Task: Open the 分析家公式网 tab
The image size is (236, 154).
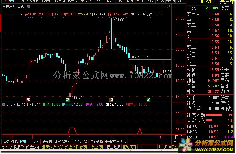Action: coord(116,142)
